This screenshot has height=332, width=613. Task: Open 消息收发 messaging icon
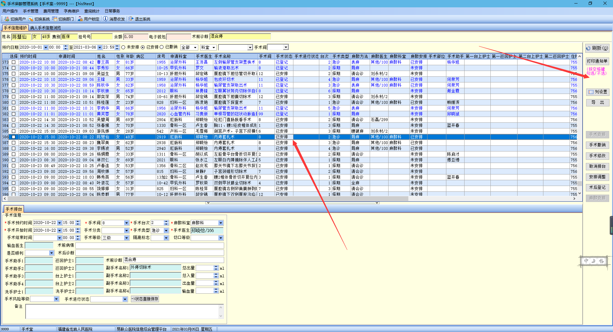pos(106,19)
